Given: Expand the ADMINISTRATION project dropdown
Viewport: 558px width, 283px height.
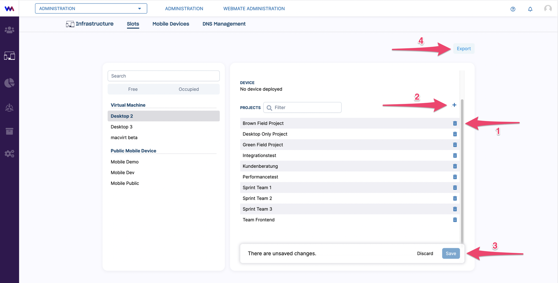Looking at the screenshot, I should coord(91,8).
